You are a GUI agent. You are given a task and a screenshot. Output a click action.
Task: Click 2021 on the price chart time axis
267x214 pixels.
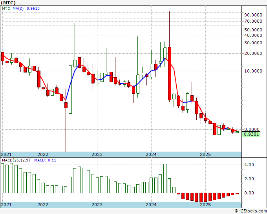pos(6,154)
